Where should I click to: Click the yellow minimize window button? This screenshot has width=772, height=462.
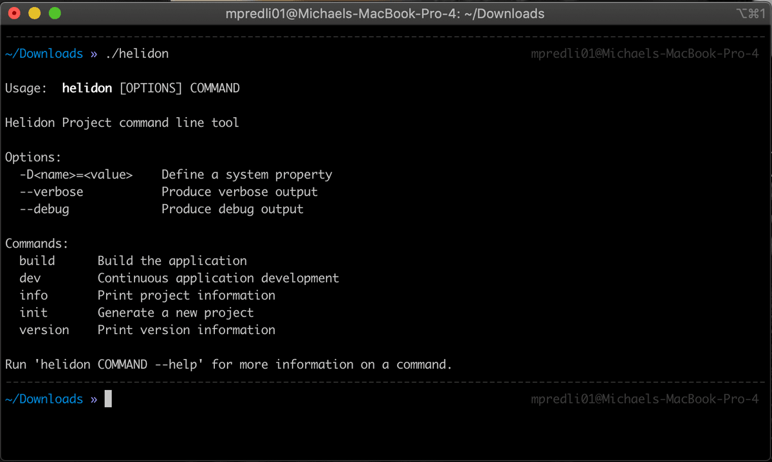pos(35,13)
